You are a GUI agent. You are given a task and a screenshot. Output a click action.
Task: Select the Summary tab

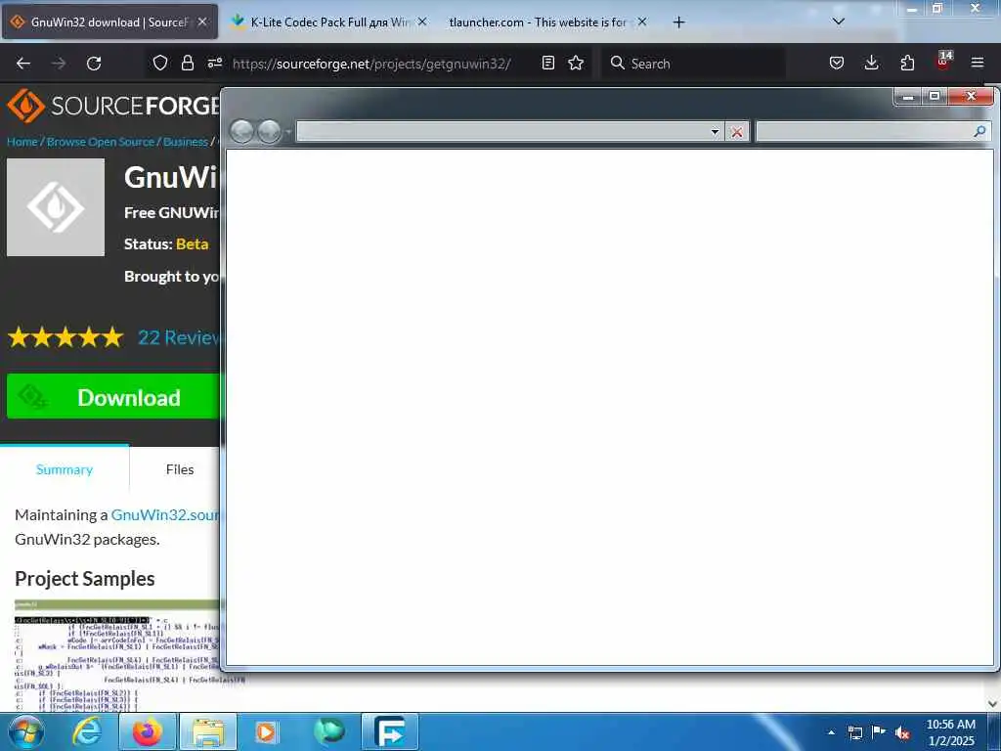pos(65,469)
